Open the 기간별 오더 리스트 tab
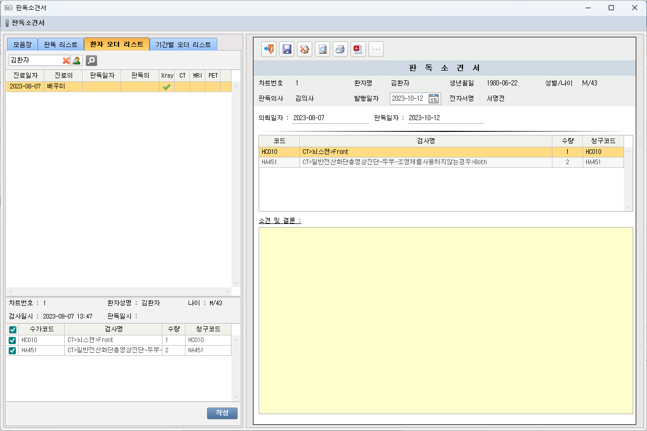The image size is (647, 431). tap(183, 44)
